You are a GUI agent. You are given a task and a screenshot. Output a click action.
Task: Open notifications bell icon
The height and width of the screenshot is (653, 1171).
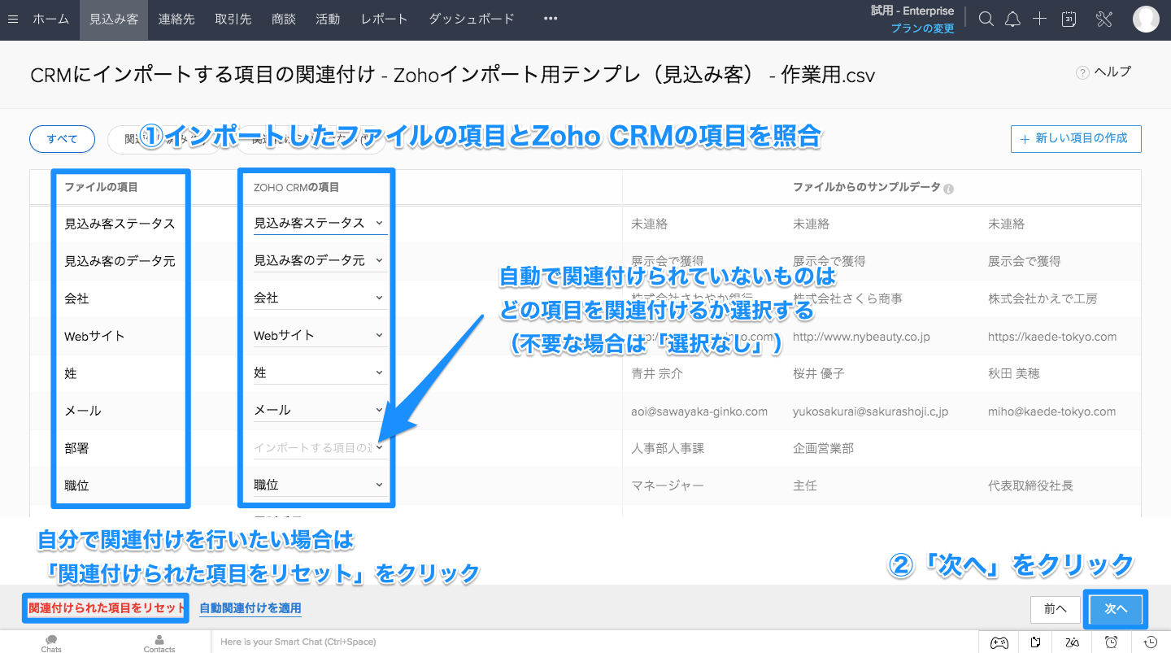pyautogui.click(x=1012, y=19)
